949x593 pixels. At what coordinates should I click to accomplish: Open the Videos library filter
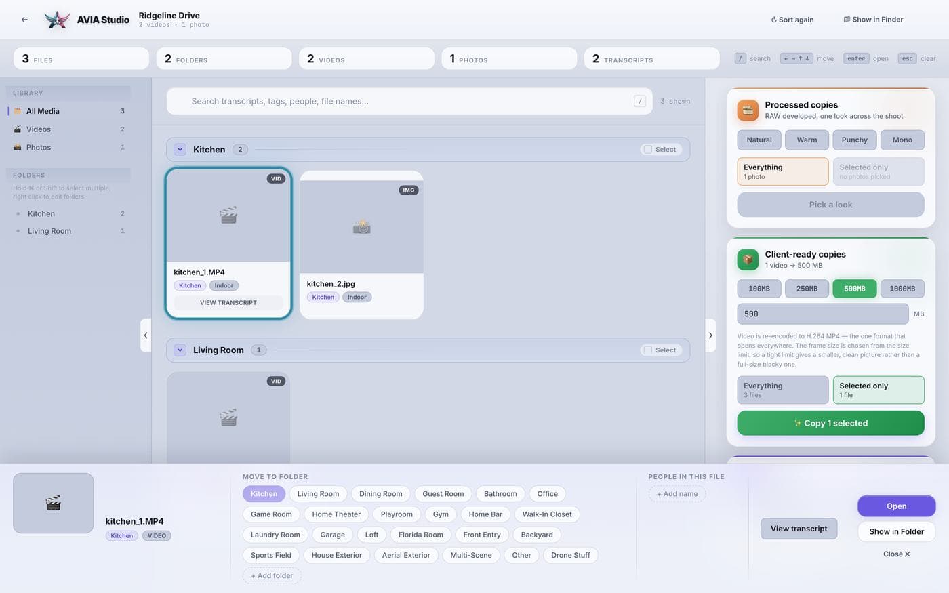pos(68,129)
